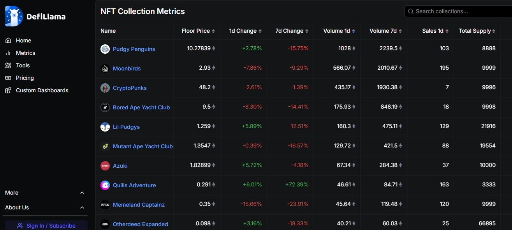The height and width of the screenshot is (230, 512).
Task: Focus the Search collections input field
Action: pyautogui.click(x=458, y=11)
